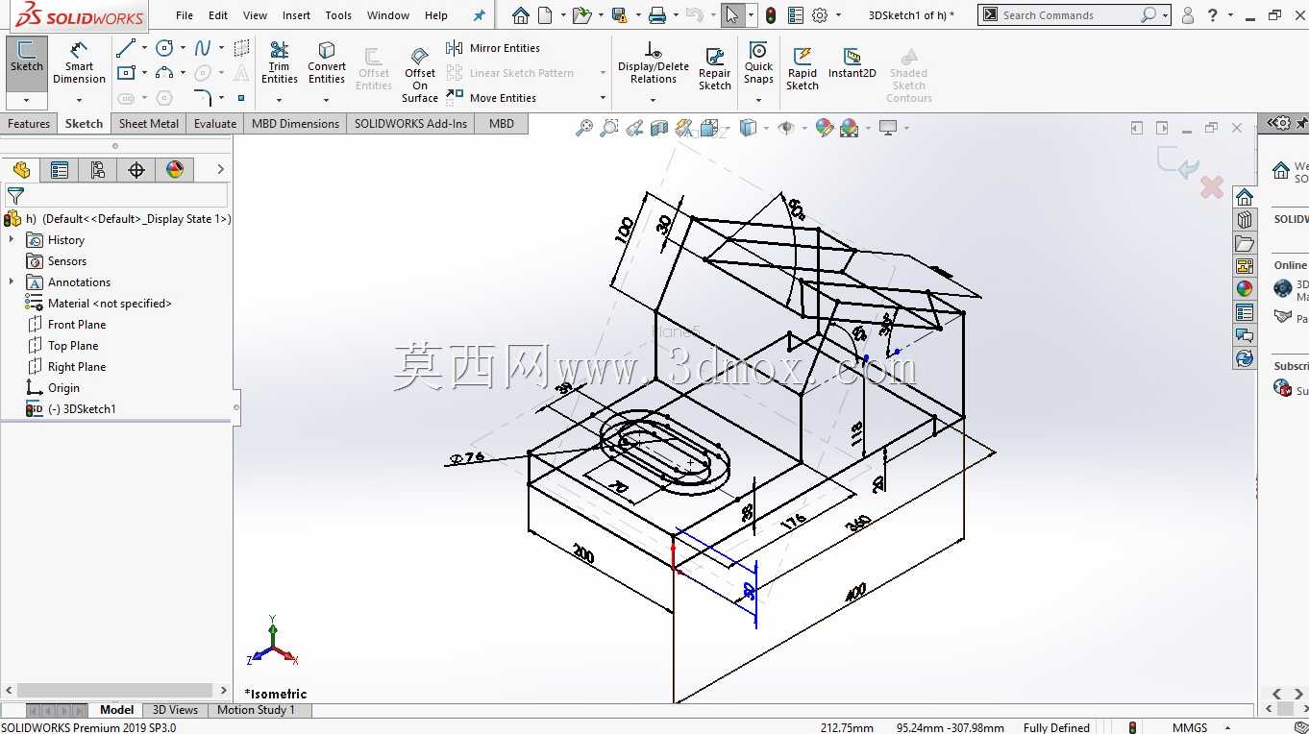Click the Offset On Surface tool

(420, 74)
